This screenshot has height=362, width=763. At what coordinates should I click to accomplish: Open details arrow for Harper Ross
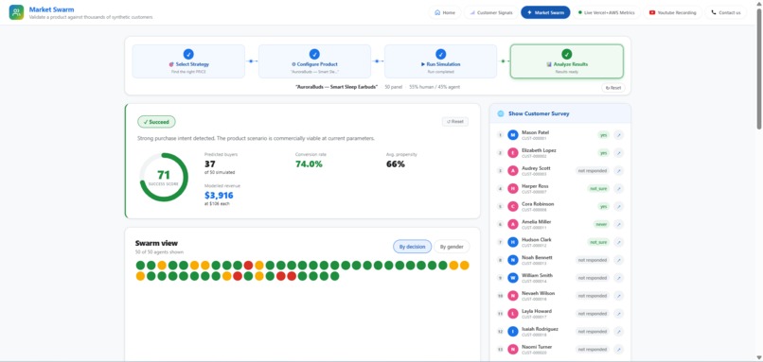(618, 188)
